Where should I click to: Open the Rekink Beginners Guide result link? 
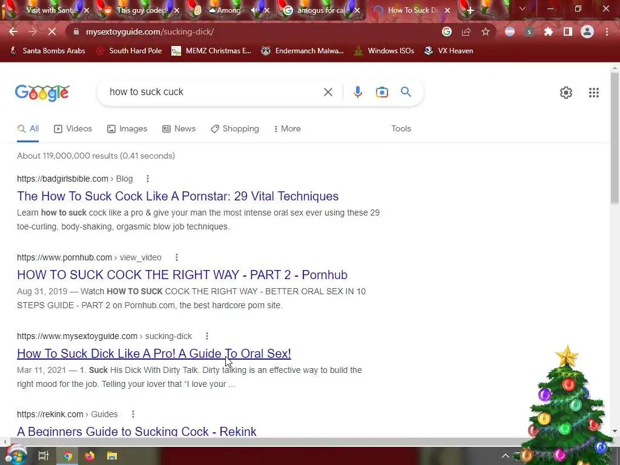(x=137, y=431)
